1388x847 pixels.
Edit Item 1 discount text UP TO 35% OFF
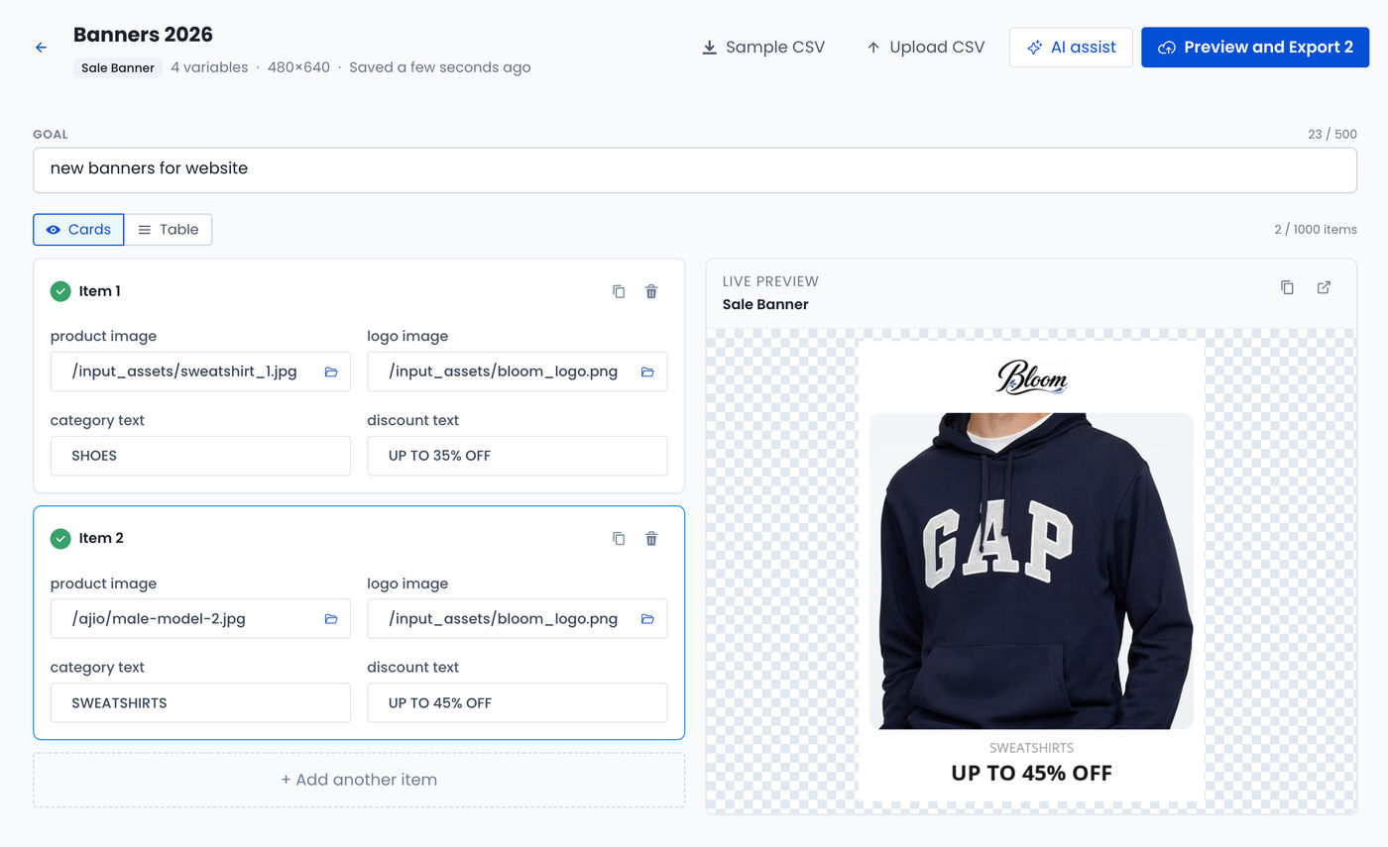click(x=517, y=456)
